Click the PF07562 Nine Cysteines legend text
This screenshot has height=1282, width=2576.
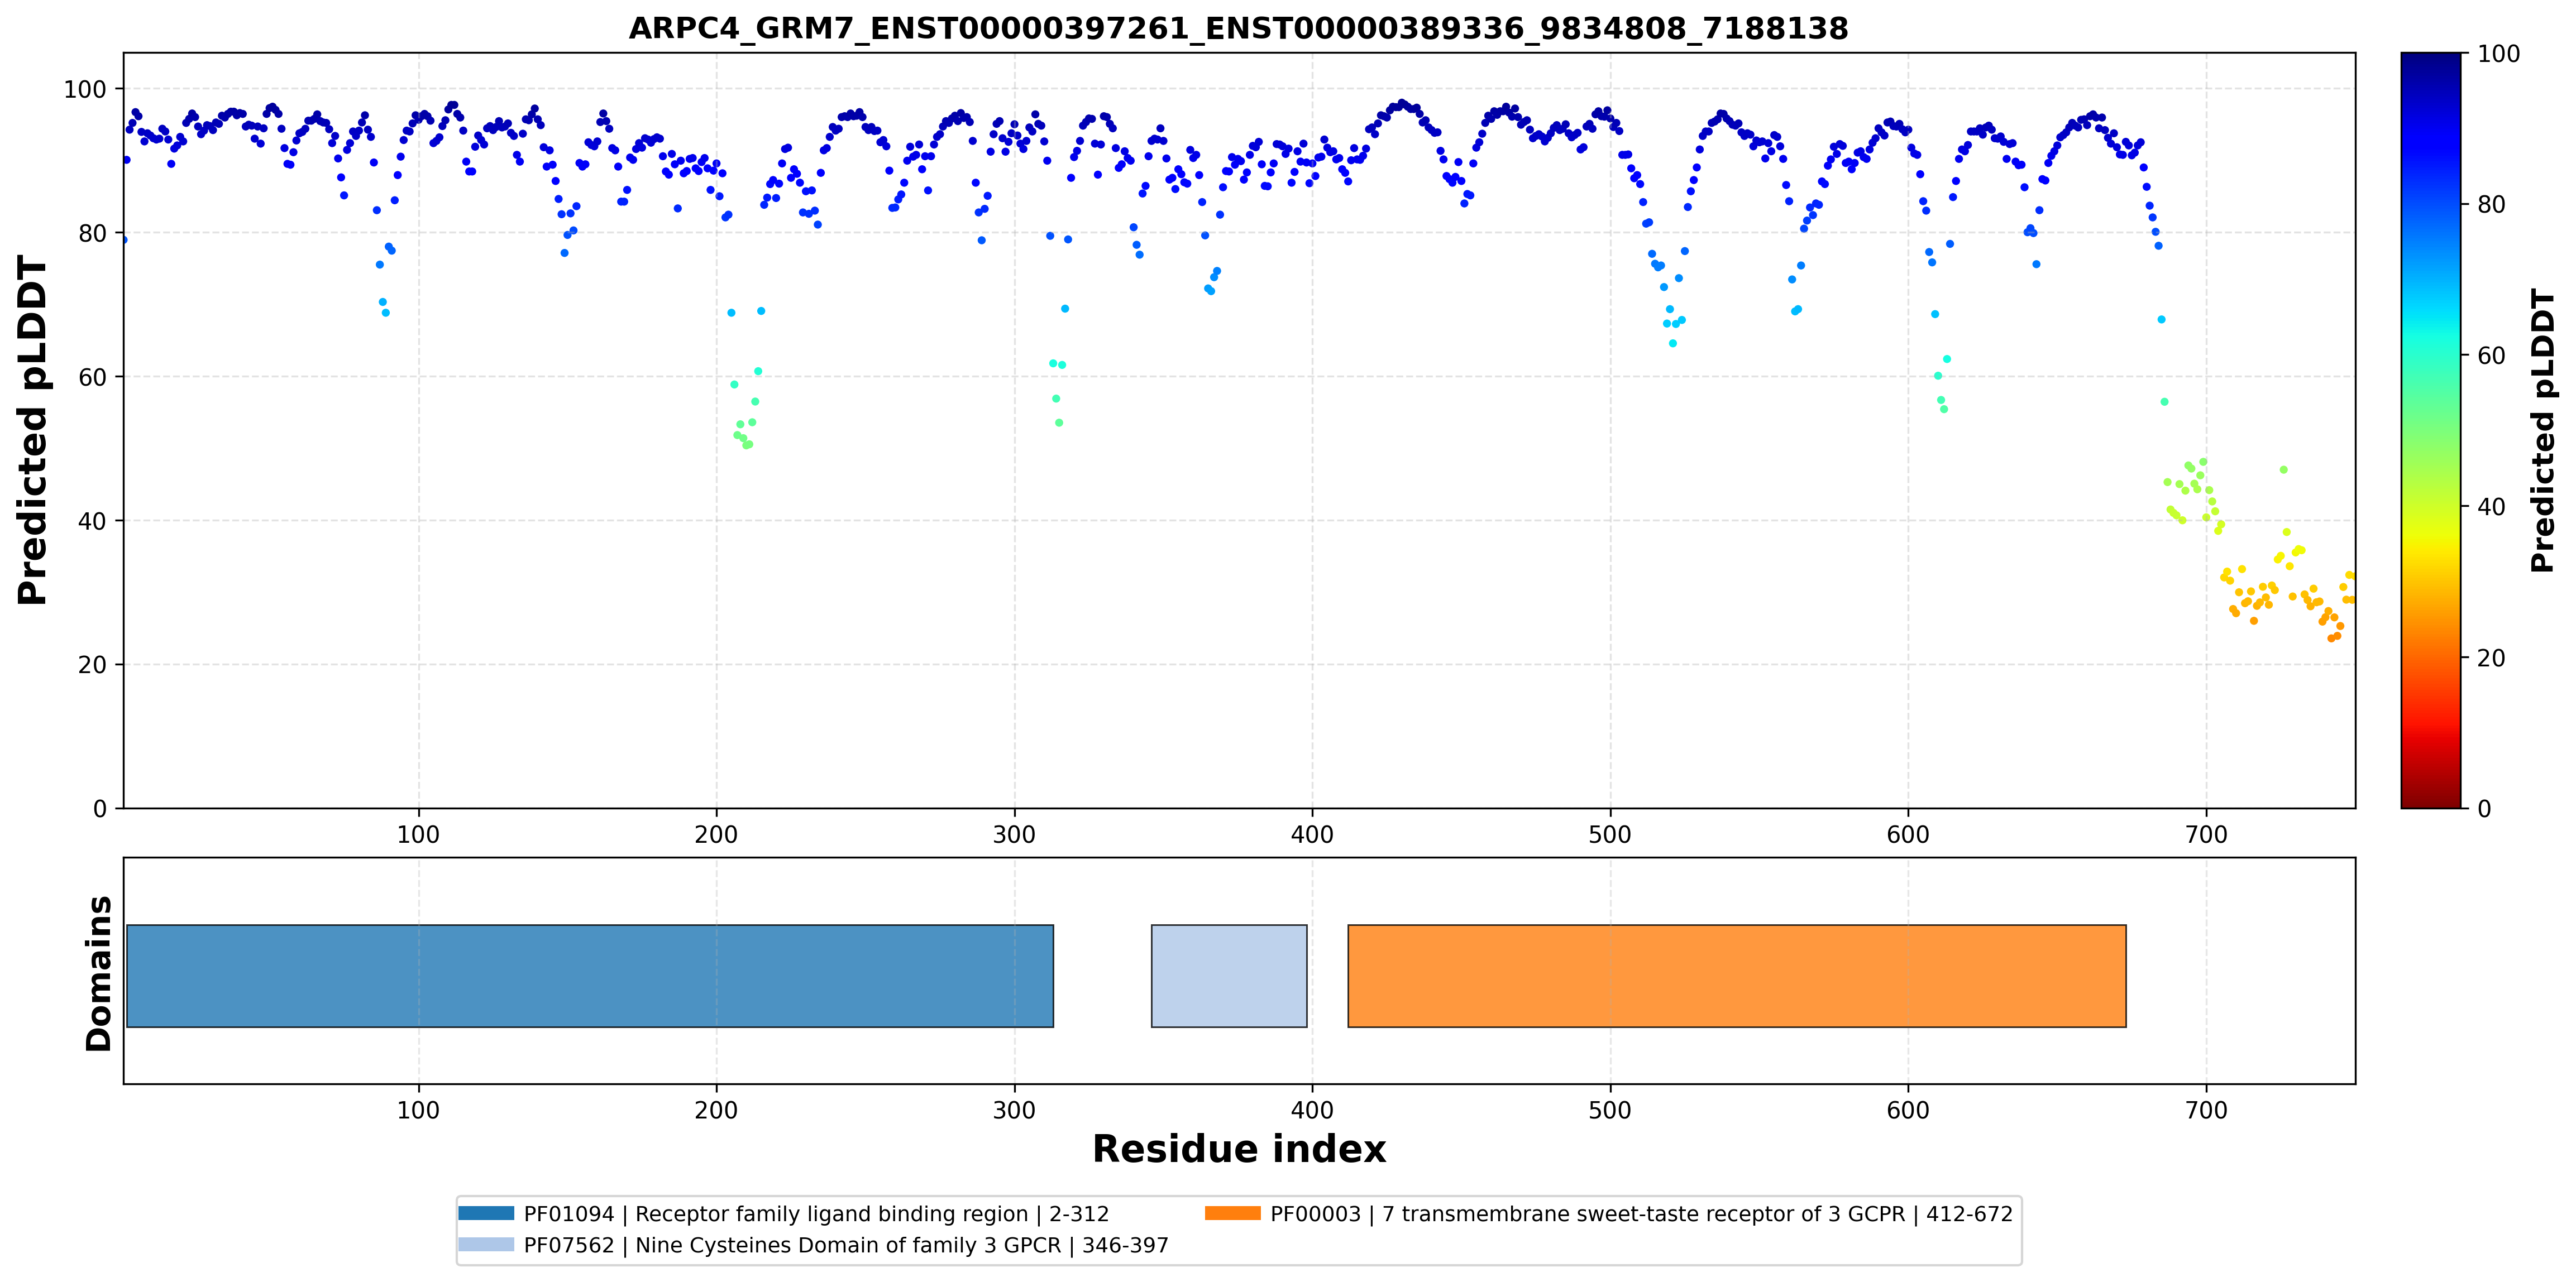pos(846,1246)
